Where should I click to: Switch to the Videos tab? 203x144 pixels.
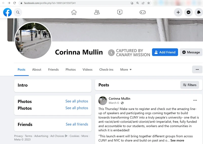click(x=87, y=70)
